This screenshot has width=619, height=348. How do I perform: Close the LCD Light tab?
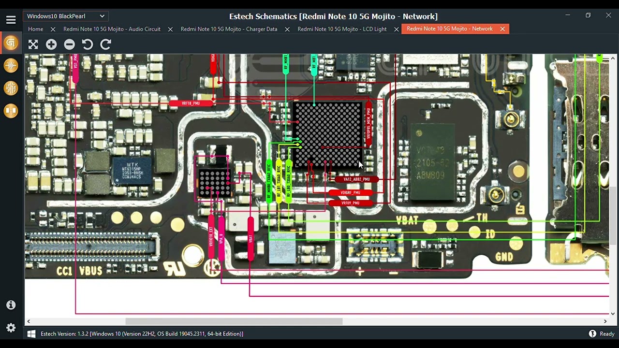397,29
